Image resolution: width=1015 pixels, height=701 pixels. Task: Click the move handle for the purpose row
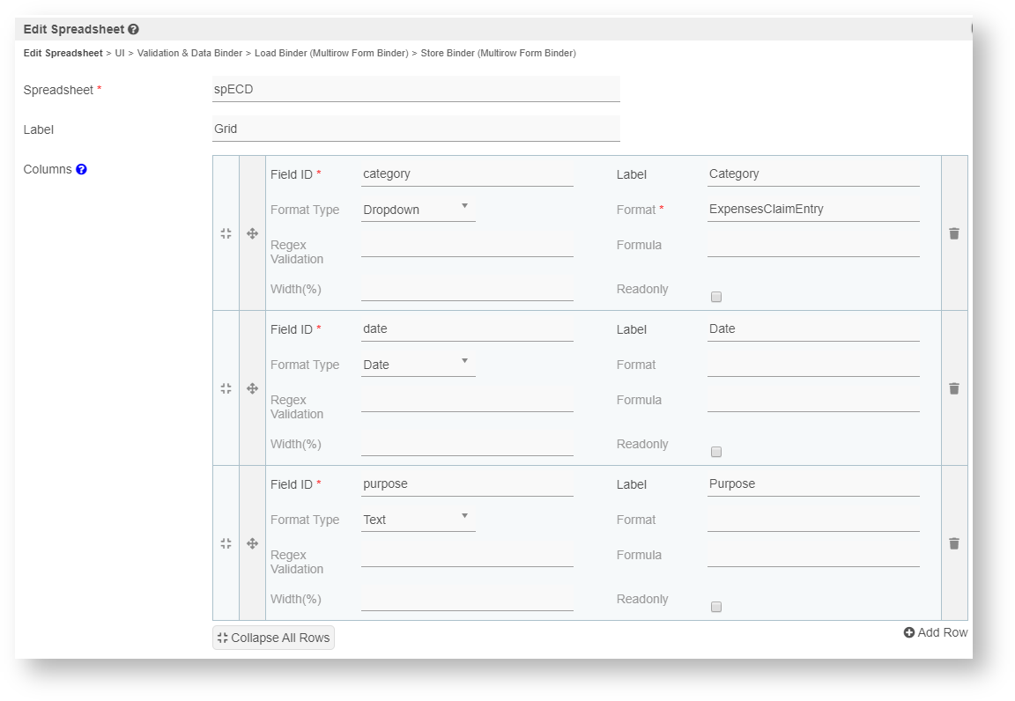click(x=252, y=543)
